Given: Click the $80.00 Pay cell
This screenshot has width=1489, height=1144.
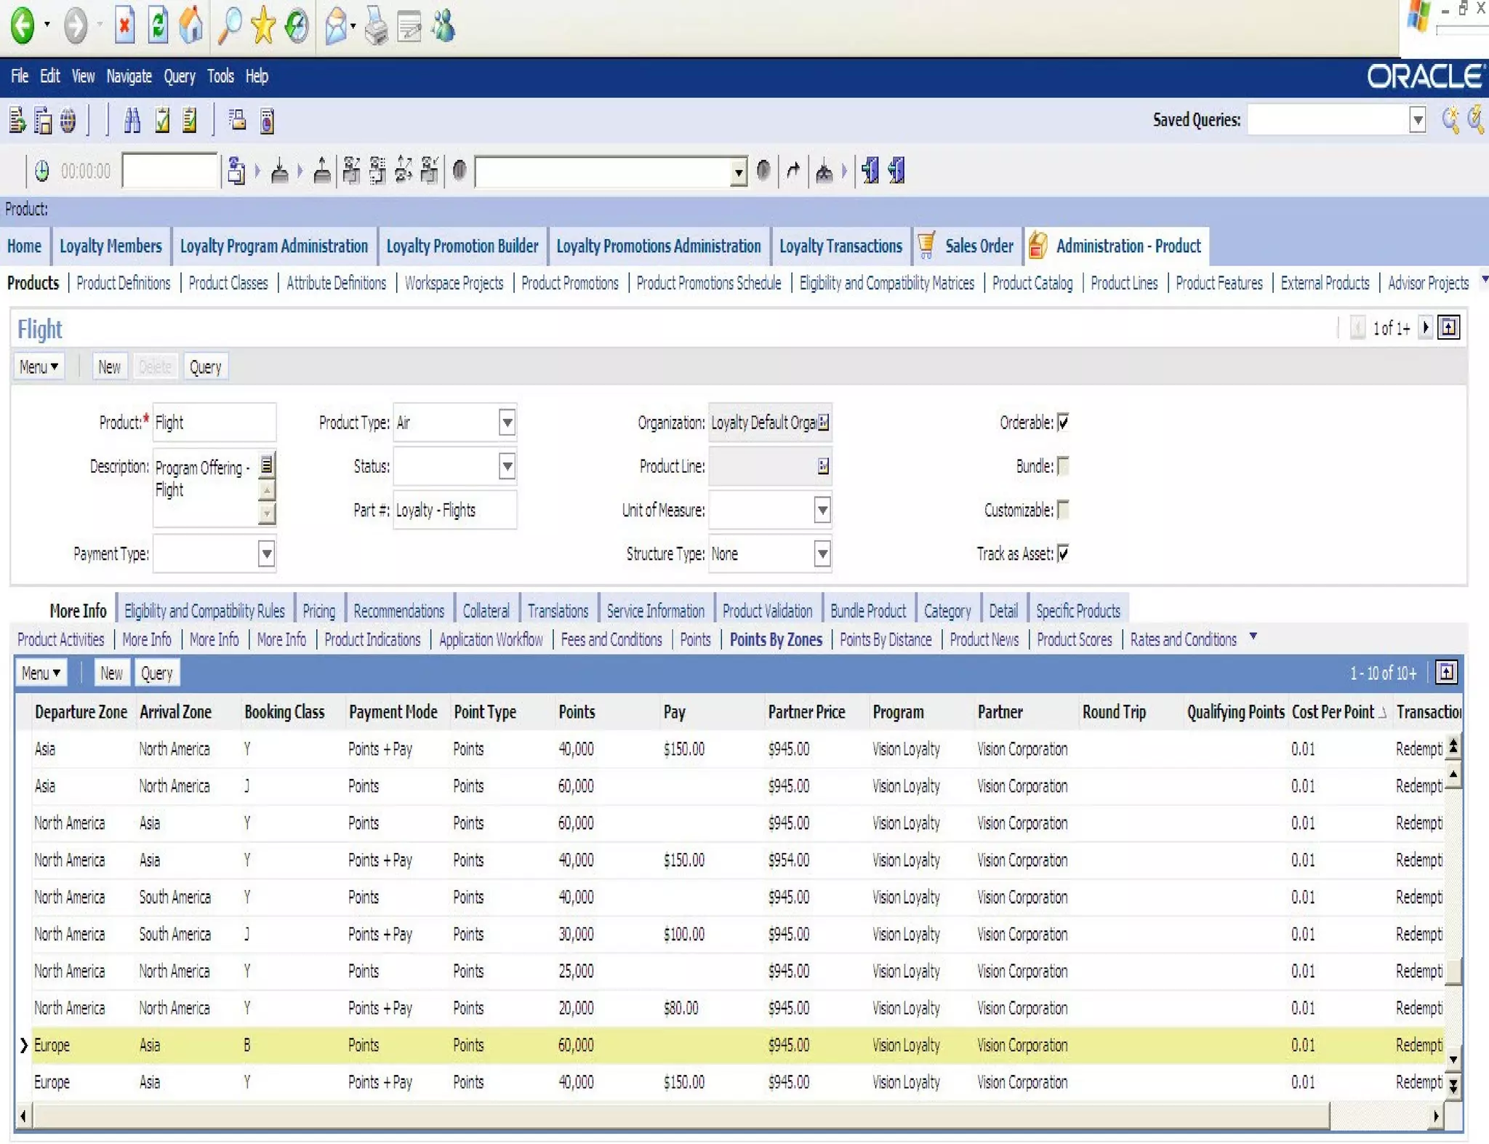Looking at the screenshot, I should click(681, 1008).
